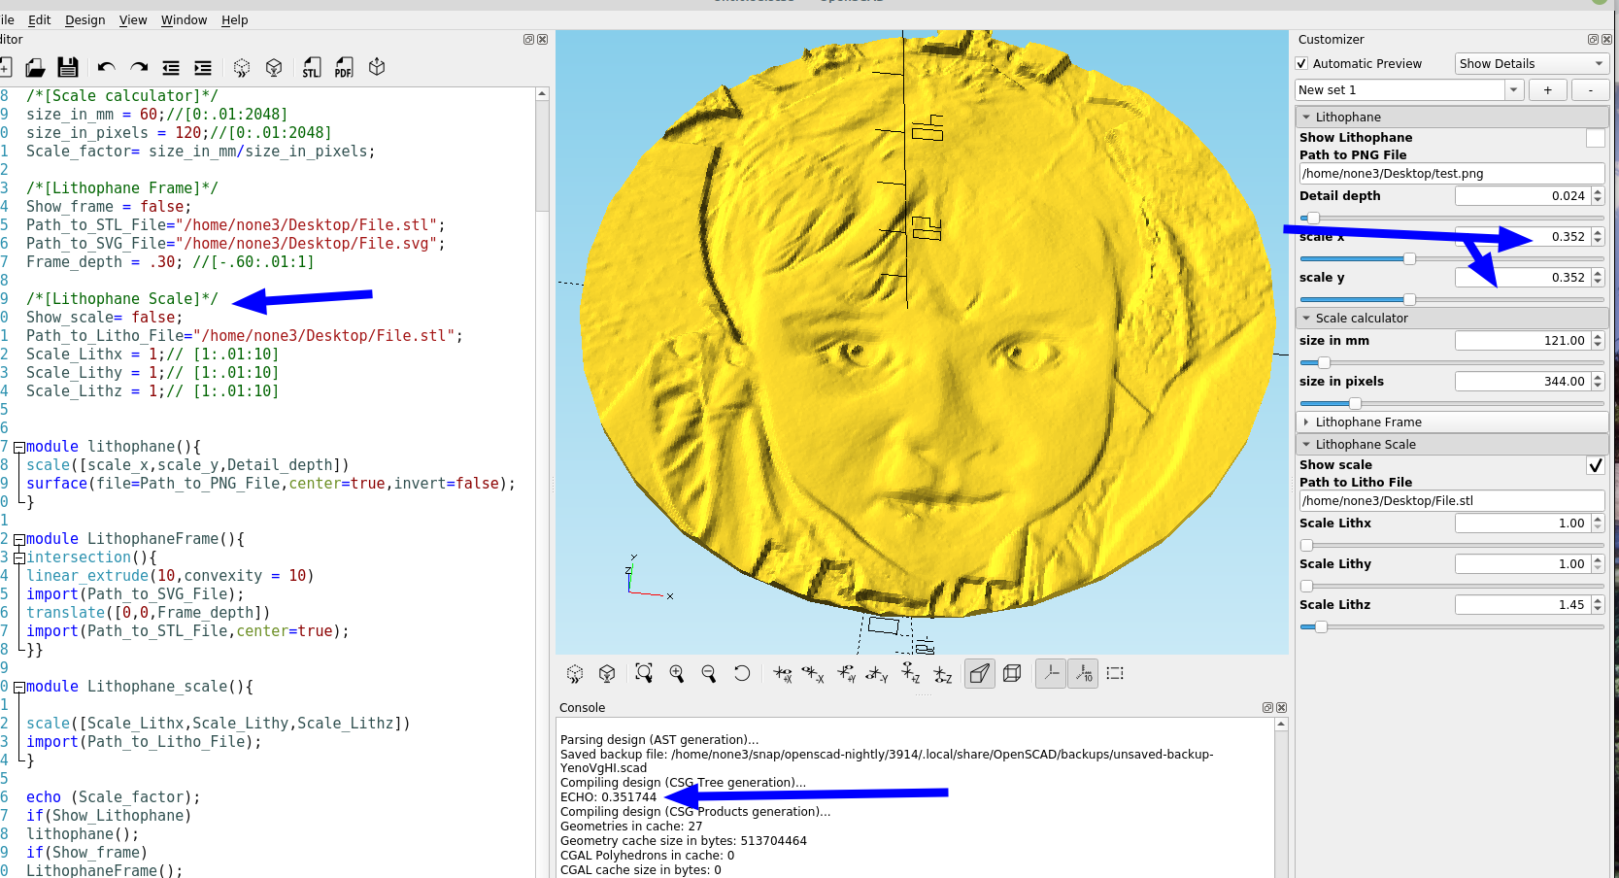This screenshot has width=1619, height=878.
Task: Run Preview from the editor toolbar
Action: [x=242, y=67]
